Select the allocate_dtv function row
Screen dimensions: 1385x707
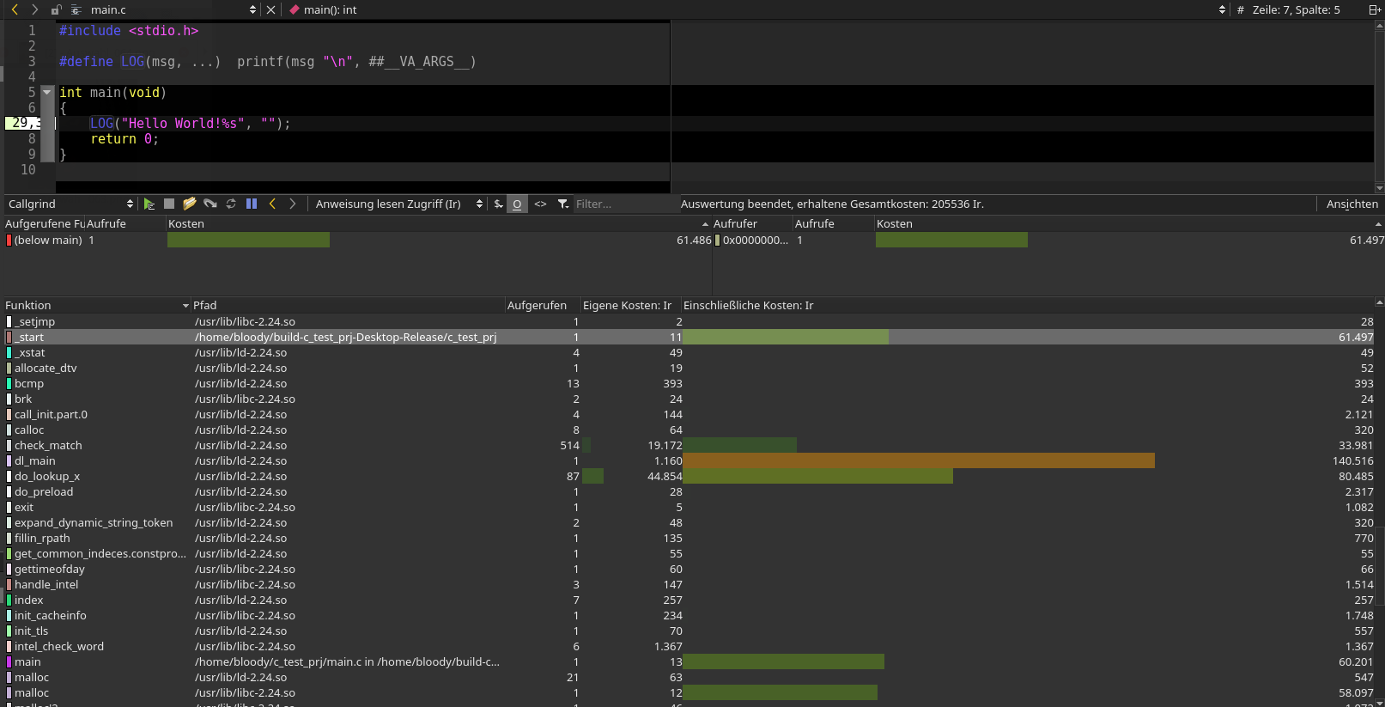coord(689,368)
